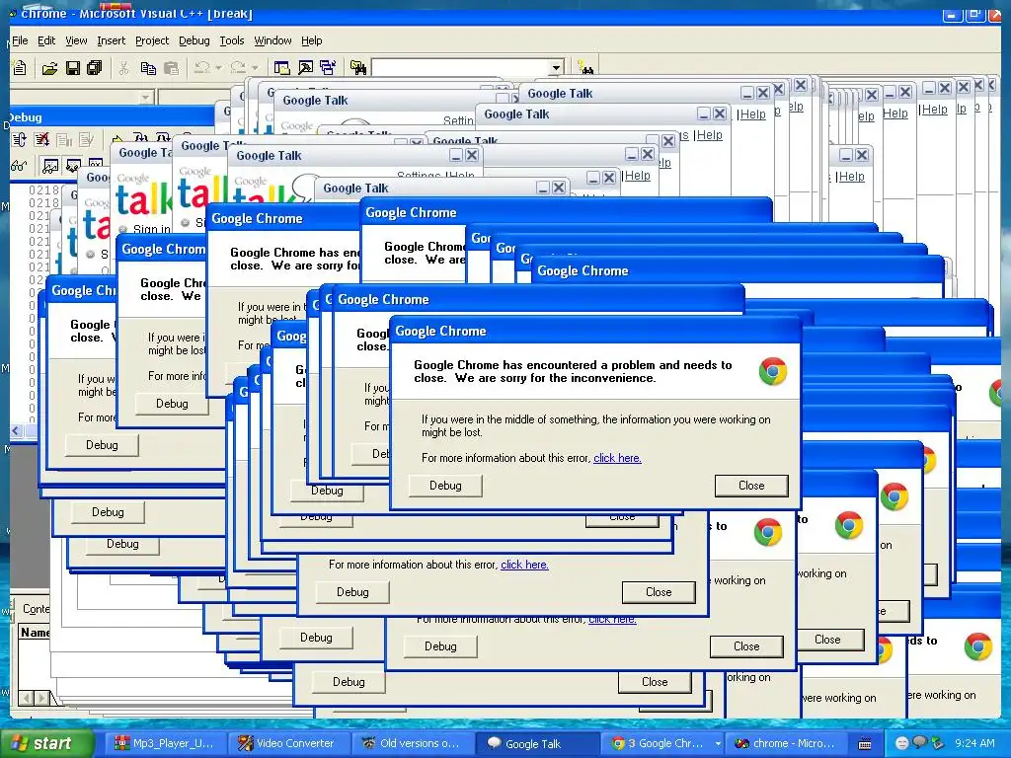Image resolution: width=1011 pixels, height=758 pixels.
Task: Click Close in the frontmost Chrome error dialog
Action: (x=751, y=486)
